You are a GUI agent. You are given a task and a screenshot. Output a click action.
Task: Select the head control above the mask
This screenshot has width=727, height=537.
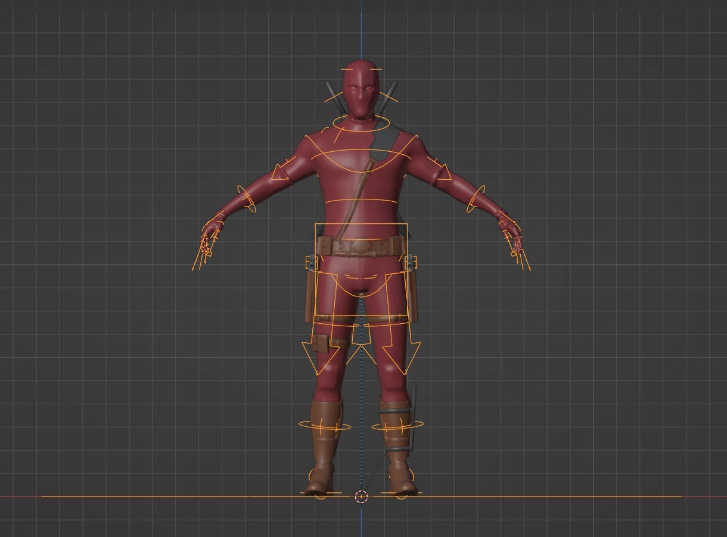(x=361, y=69)
